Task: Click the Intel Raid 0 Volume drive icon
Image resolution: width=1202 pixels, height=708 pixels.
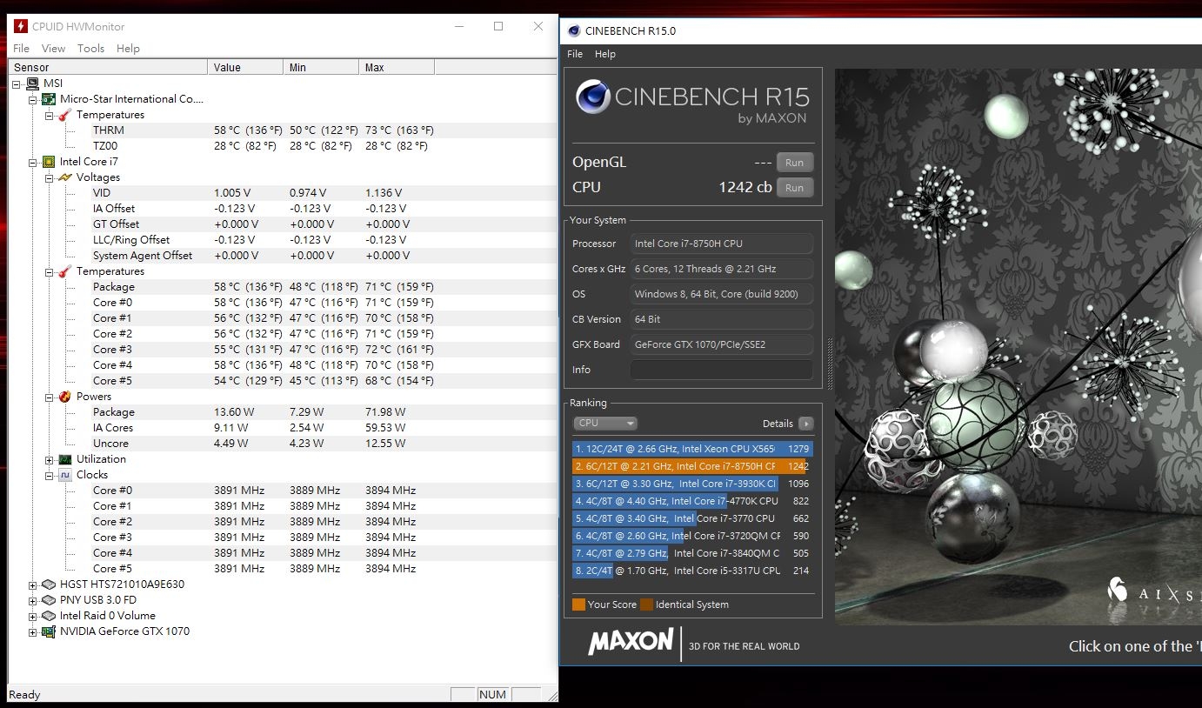Action: (49, 616)
